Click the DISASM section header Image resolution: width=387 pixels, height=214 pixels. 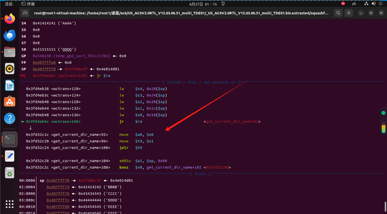click(201, 82)
